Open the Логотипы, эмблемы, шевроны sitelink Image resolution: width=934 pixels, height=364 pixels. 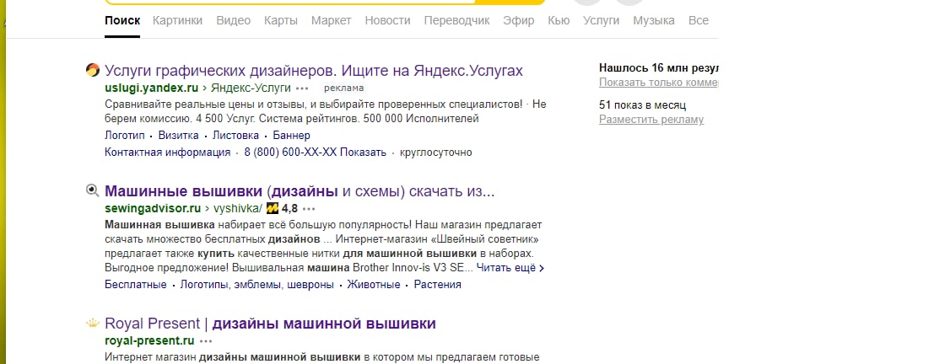pos(256,284)
